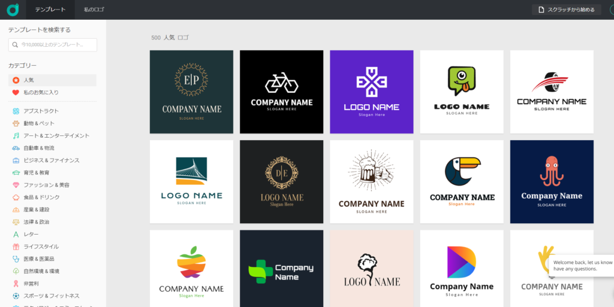Switch to the 私のロゴ tab
This screenshot has width=614, height=307.
94,10
